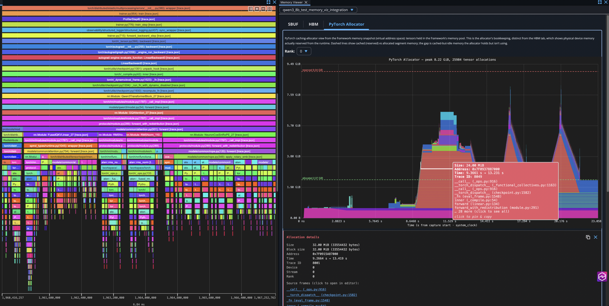Viewport: 609px width, 306px height.
Task: Select the PyTorch Allocator tab
Action: pos(346,24)
